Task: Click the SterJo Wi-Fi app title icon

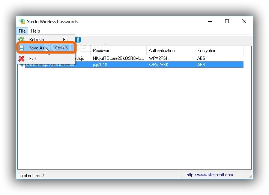Action: [22, 22]
